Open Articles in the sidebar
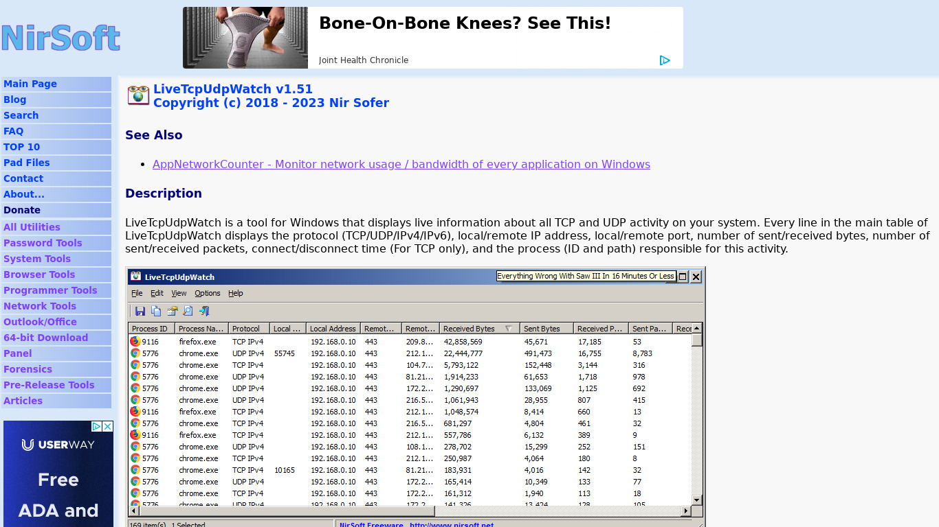The height and width of the screenshot is (527, 939). click(x=23, y=401)
